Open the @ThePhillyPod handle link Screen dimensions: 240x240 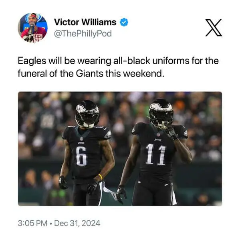pos(83,34)
